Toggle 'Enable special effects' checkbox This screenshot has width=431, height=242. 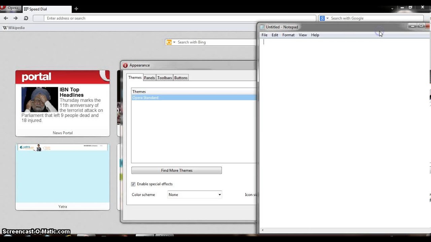click(133, 184)
